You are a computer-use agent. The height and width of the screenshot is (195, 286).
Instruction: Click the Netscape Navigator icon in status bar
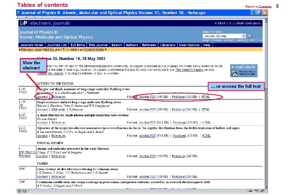19,191
